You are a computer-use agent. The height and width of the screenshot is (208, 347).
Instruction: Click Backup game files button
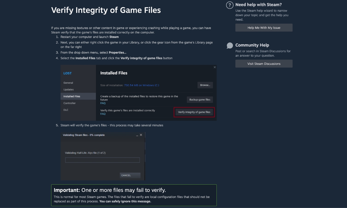[x=200, y=100]
